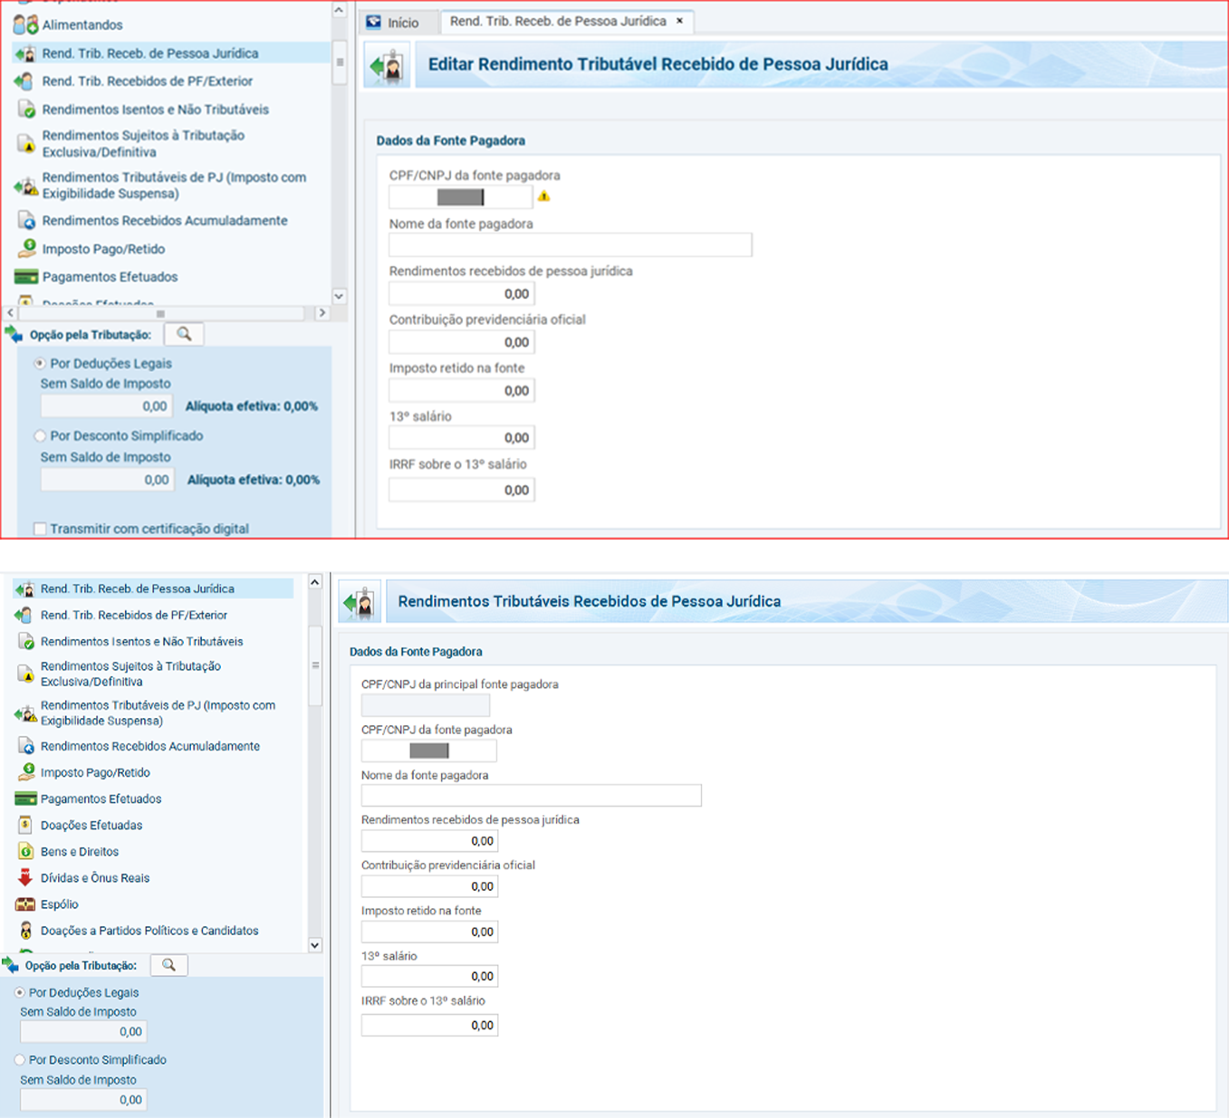Image resolution: width=1229 pixels, height=1119 pixels.
Task: Open Rendimentos Sujeitos à Tributação Exclusiva/Definitiva label, lower sidebar
Action: (130, 674)
